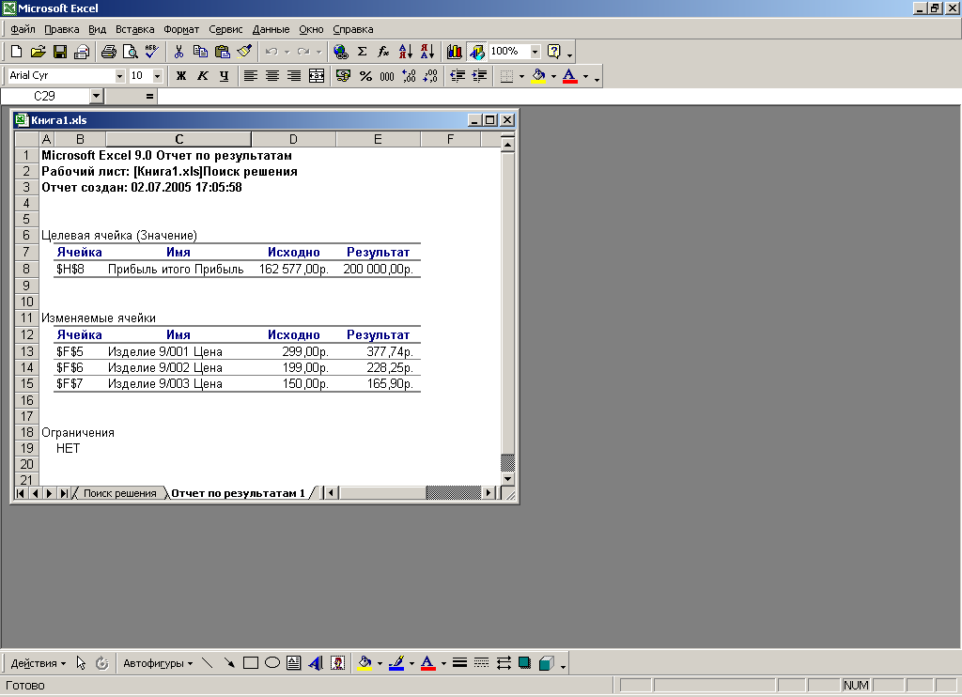Select column D header
Viewport: 962px width, 697px height.
(293, 139)
